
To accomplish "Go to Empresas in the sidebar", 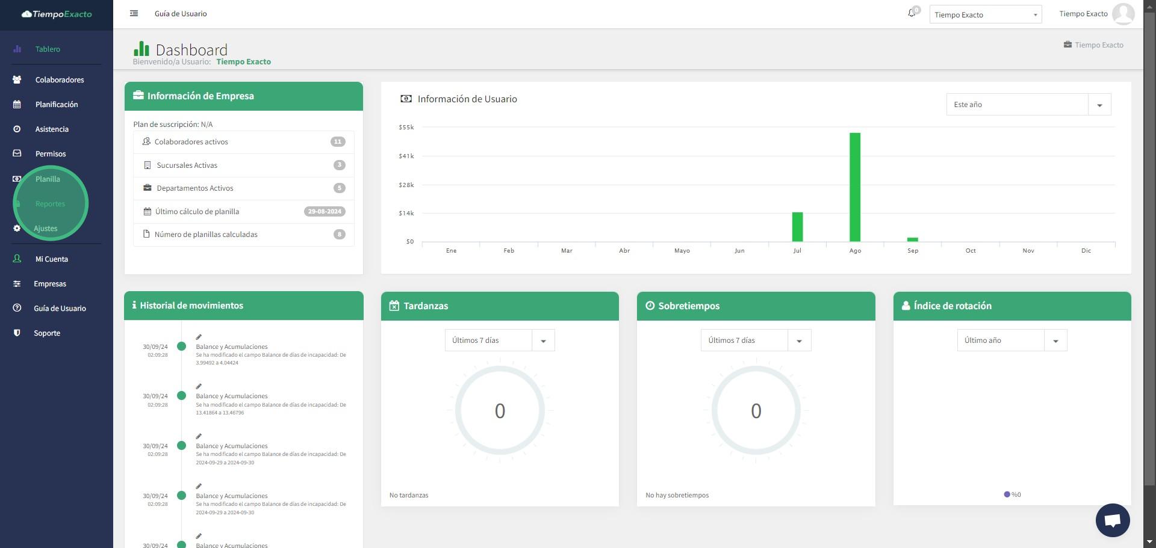I will pos(50,284).
